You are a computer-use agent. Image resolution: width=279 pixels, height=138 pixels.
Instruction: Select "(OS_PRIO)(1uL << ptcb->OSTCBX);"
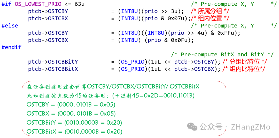169,69
